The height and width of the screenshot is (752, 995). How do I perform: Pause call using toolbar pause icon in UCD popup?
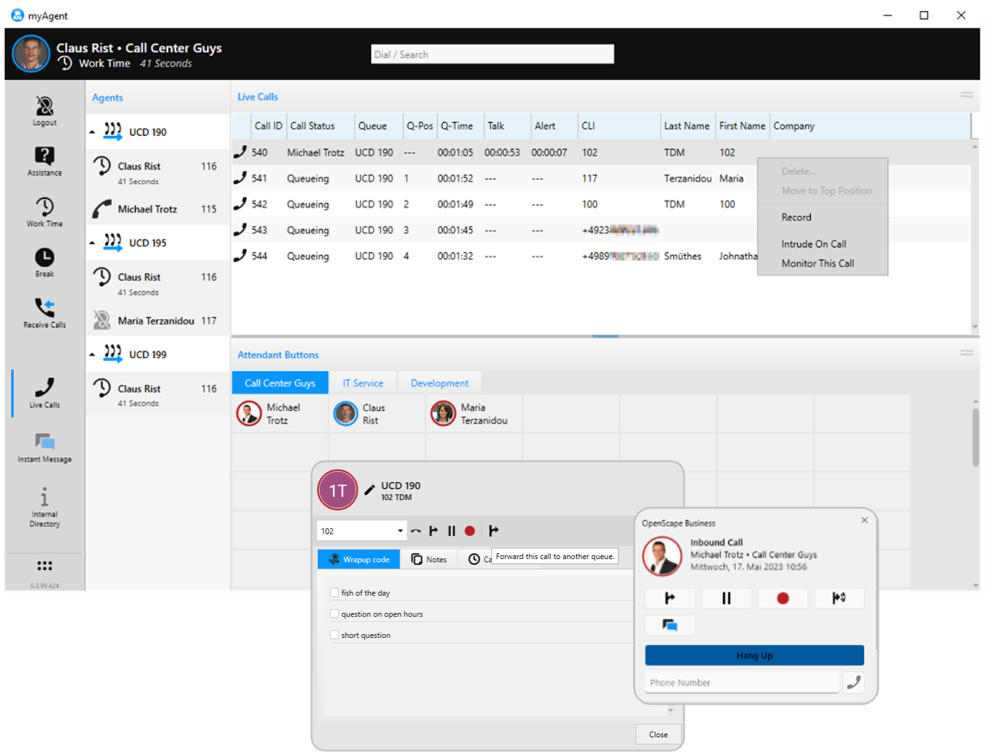tap(452, 531)
